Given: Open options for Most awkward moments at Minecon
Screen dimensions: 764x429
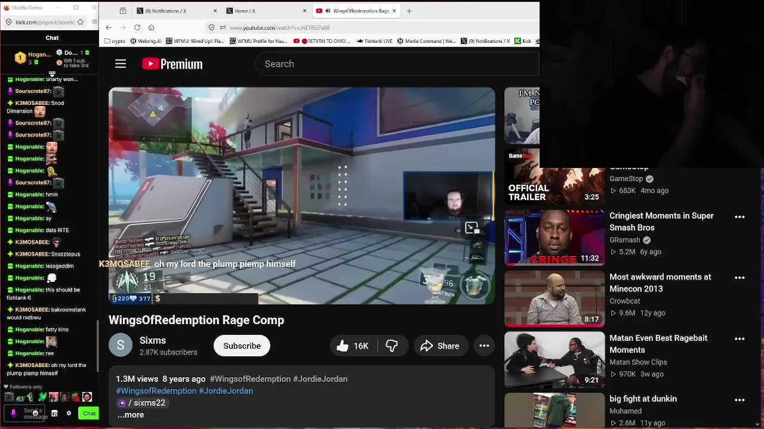Looking at the screenshot, I should [740, 278].
